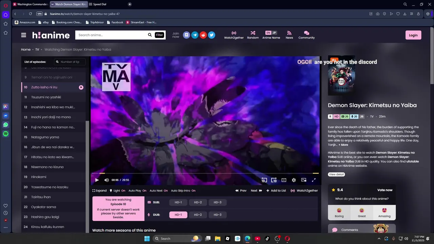Viewport: 434px width, 244px height.
Task: Open Spotify in Opera sidebar
Action: tap(5, 134)
